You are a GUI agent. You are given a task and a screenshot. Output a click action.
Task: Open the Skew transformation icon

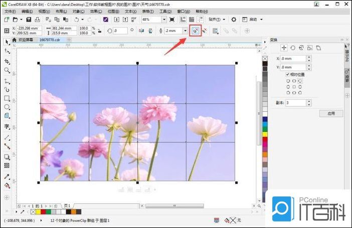[318, 48]
